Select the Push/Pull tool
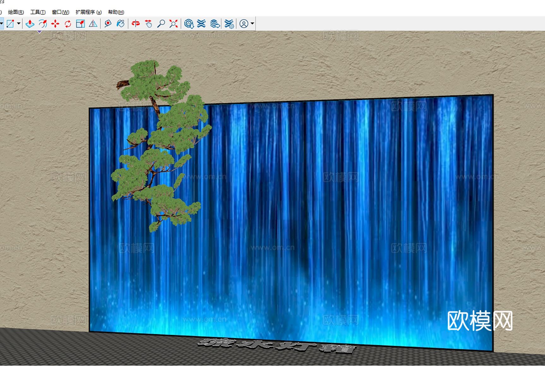Image resolution: width=545 pixels, height=366 pixels. point(30,24)
